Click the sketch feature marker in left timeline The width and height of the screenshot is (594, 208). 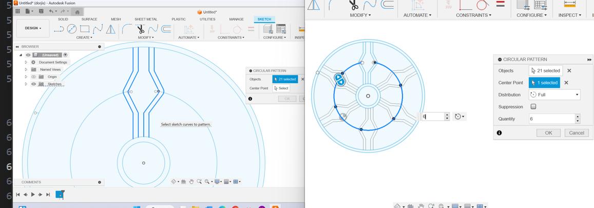click(60, 194)
